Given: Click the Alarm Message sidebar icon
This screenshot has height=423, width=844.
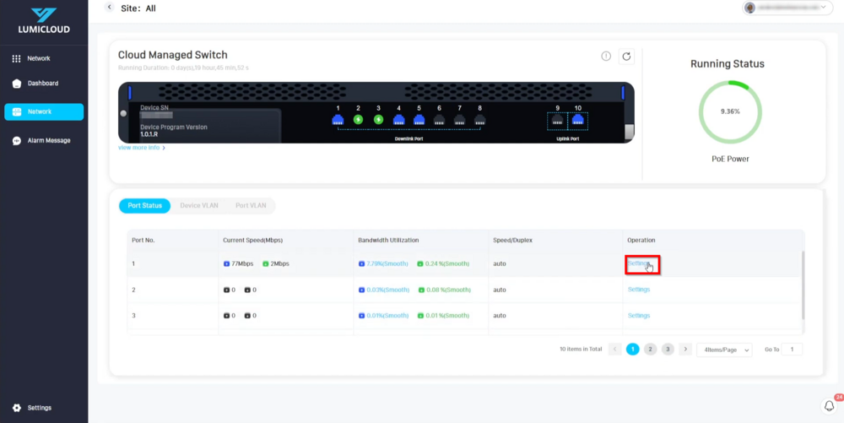Looking at the screenshot, I should coord(17,141).
